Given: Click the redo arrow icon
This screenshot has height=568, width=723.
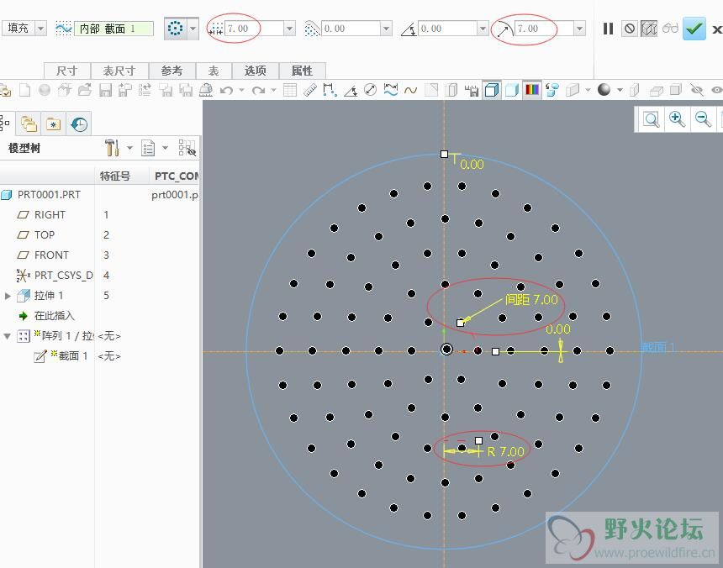Looking at the screenshot, I should click(259, 90).
